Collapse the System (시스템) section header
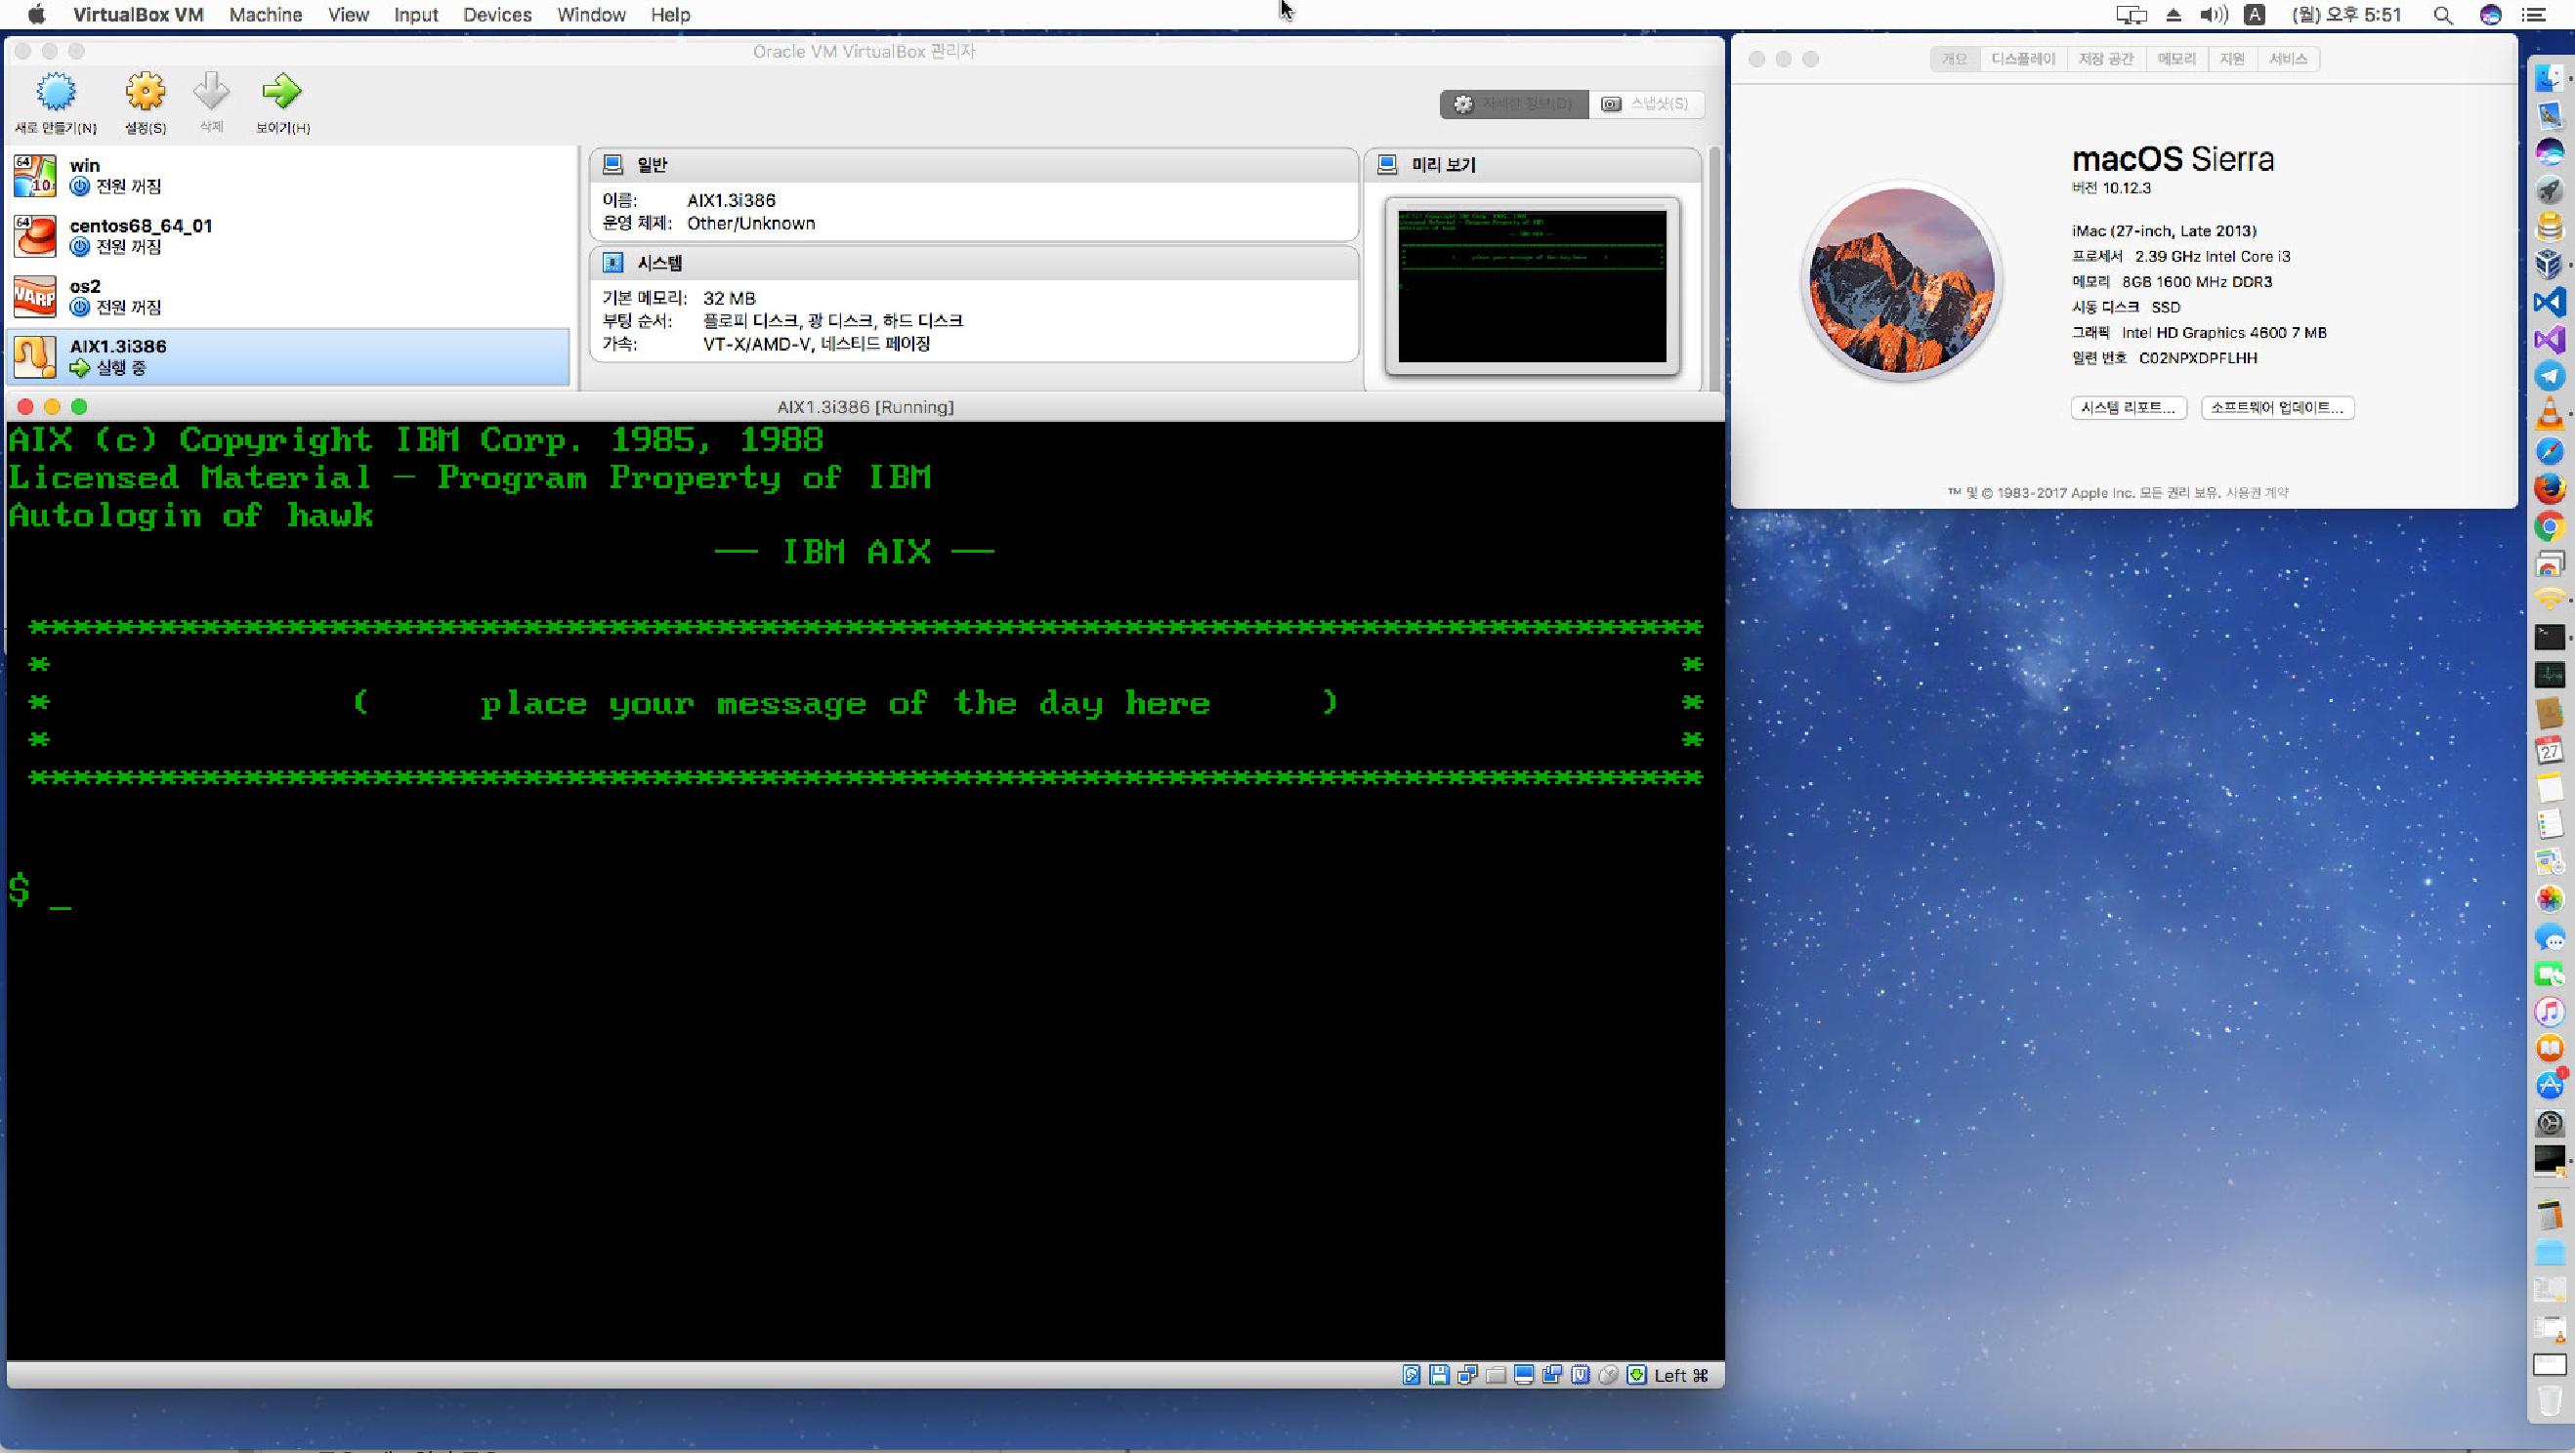Viewport: 2575px width, 1453px height. (x=658, y=263)
